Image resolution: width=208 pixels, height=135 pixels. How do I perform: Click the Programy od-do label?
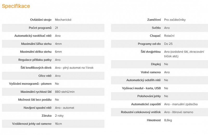[149, 44]
